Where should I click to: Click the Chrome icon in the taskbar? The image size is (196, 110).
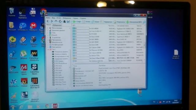[x=47, y=106]
